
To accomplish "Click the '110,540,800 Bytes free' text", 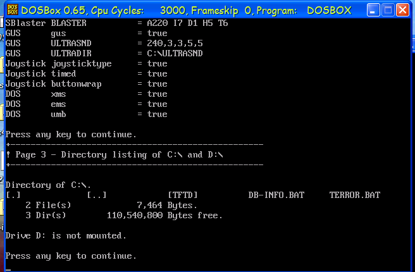I will point(164,216).
